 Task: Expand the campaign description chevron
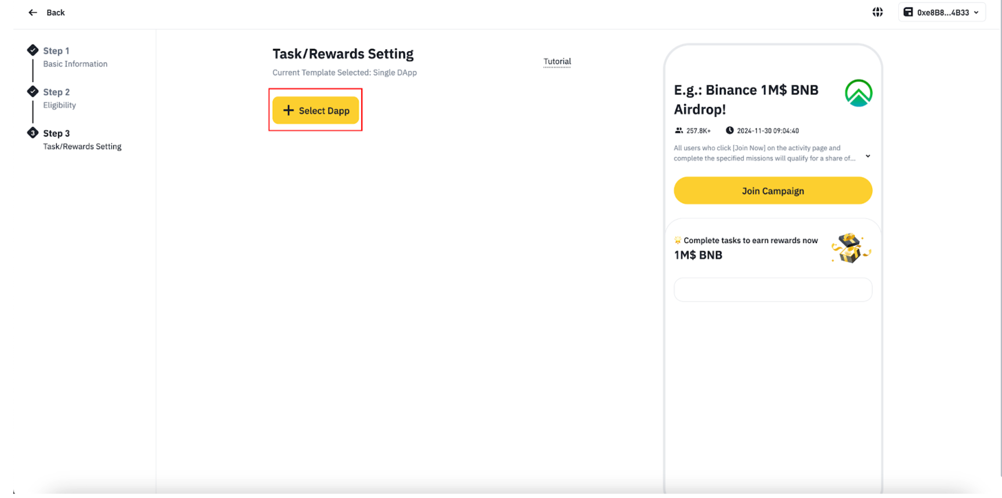(x=867, y=156)
